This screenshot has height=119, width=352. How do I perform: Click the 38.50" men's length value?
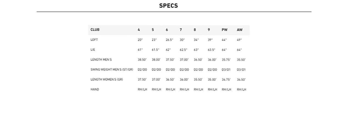pyautogui.click(x=142, y=59)
